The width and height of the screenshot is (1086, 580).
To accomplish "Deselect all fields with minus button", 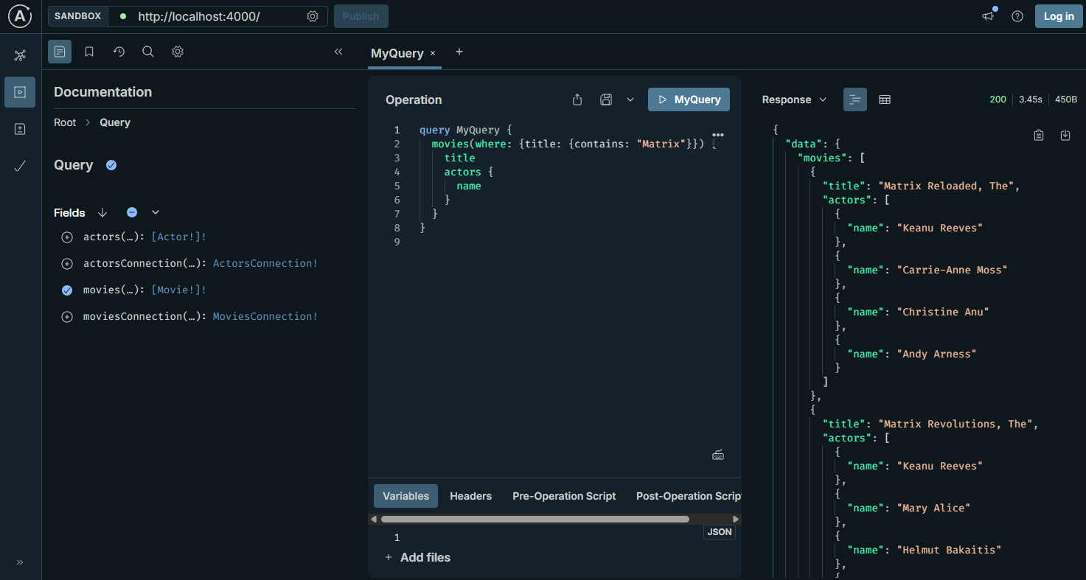I will click(132, 212).
